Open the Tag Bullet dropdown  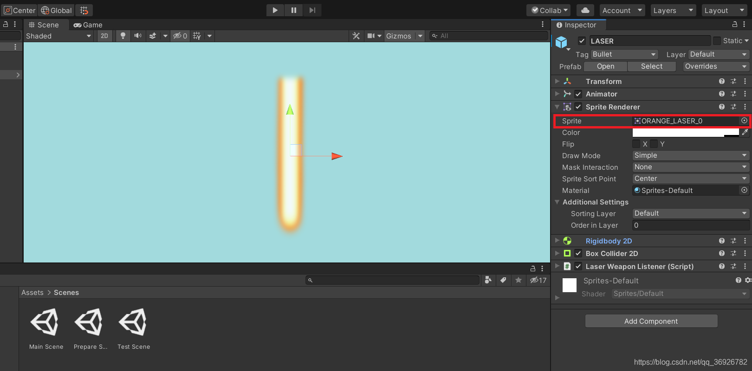pyautogui.click(x=624, y=54)
